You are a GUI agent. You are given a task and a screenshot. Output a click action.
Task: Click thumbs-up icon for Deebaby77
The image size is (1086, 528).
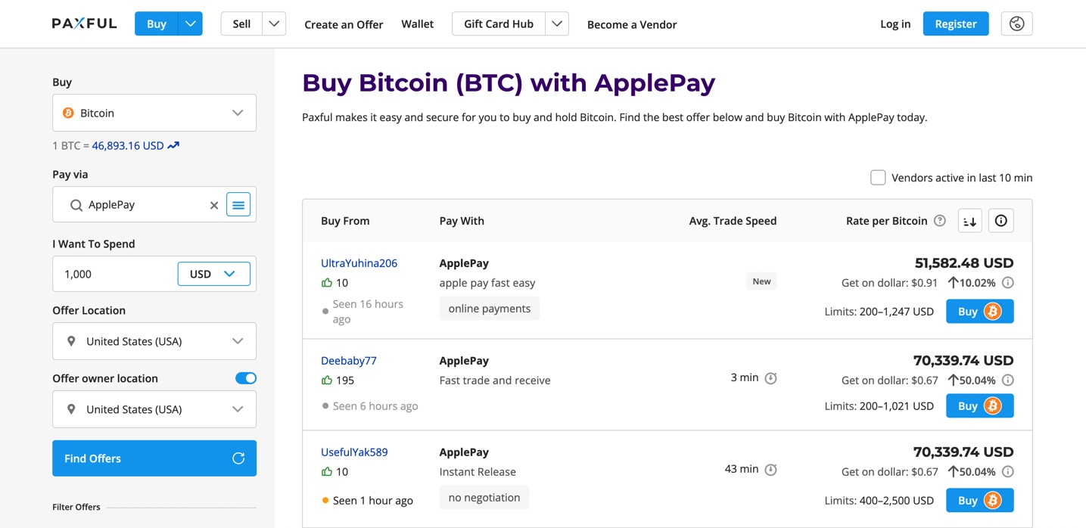click(327, 380)
